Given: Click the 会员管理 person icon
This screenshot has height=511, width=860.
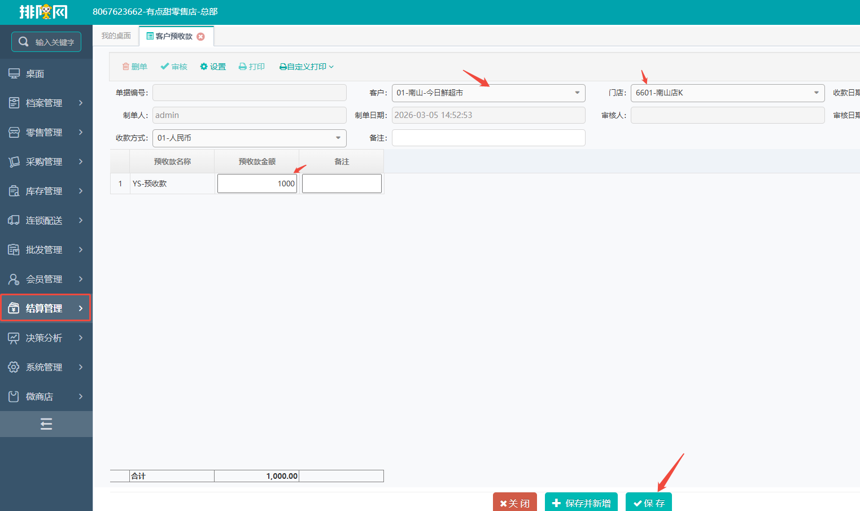Looking at the screenshot, I should pos(14,279).
